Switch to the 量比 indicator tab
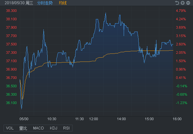The width and height of the screenshot is (193, 134). coord(23,128)
